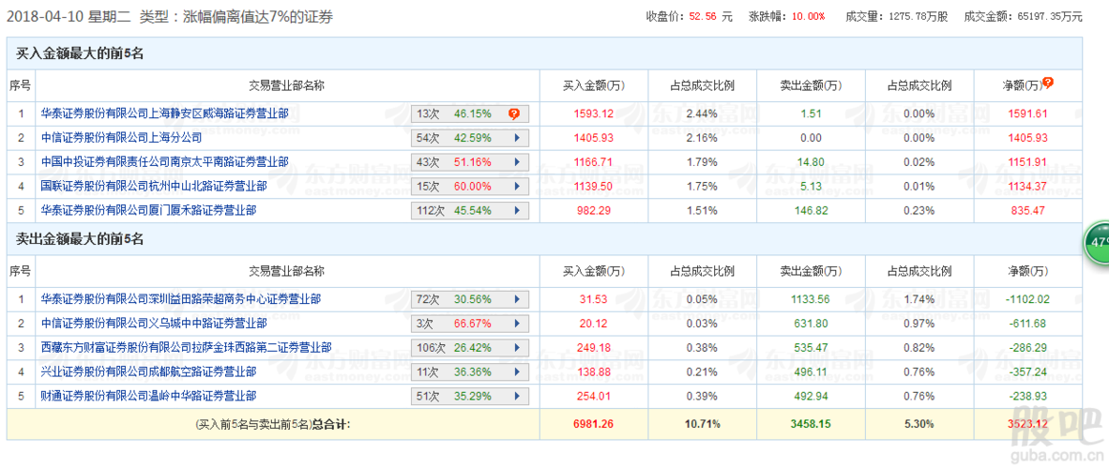
Task: Click 卖出金额(万) header in bottom table
Action: 811,271
